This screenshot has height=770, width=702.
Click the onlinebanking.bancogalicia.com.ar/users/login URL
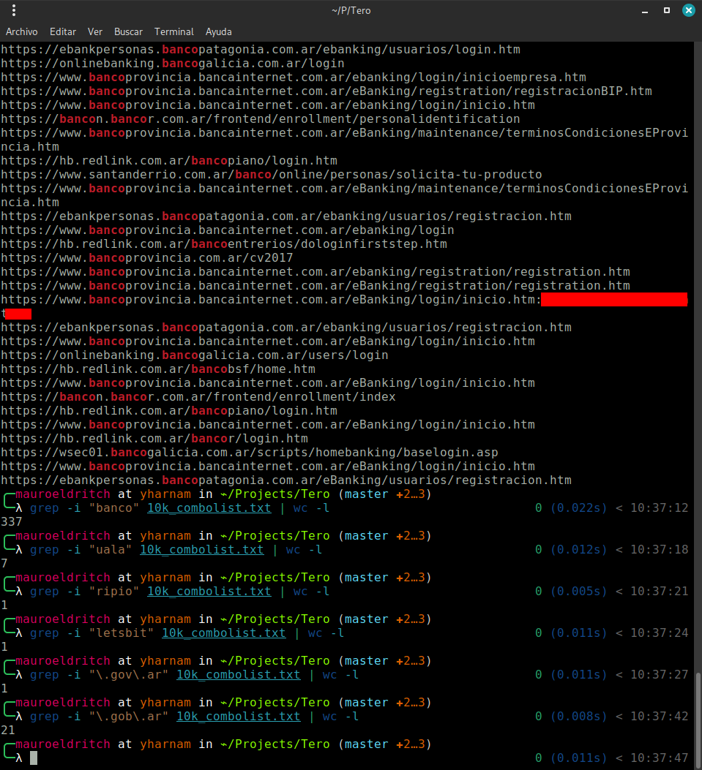click(x=195, y=355)
